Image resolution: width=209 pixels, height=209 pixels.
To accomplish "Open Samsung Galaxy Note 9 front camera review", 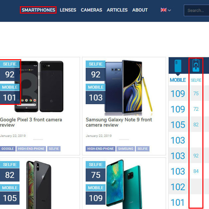I will [119, 122].
